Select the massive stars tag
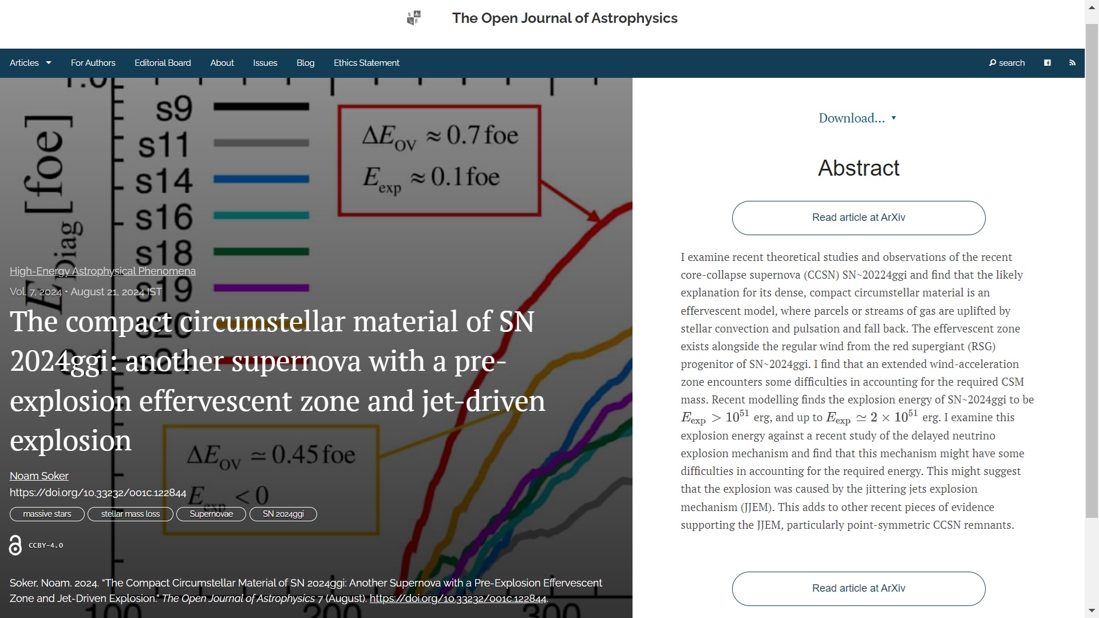Image resolution: width=1099 pixels, height=618 pixels. click(x=47, y=514)
